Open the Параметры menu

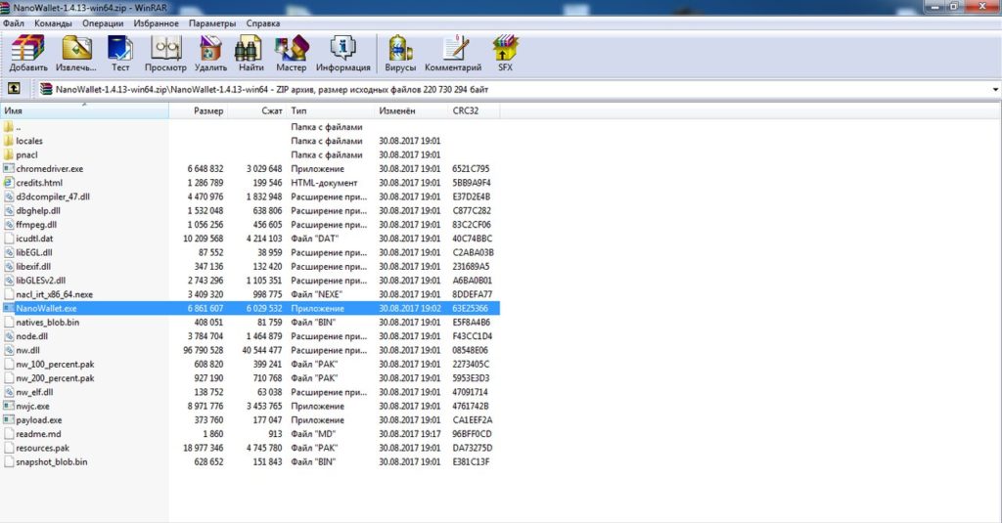[212, 22]
